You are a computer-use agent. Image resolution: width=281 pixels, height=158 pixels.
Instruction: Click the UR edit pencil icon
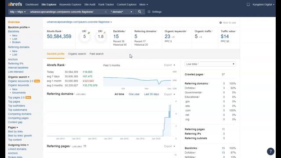tap(89, 33)
